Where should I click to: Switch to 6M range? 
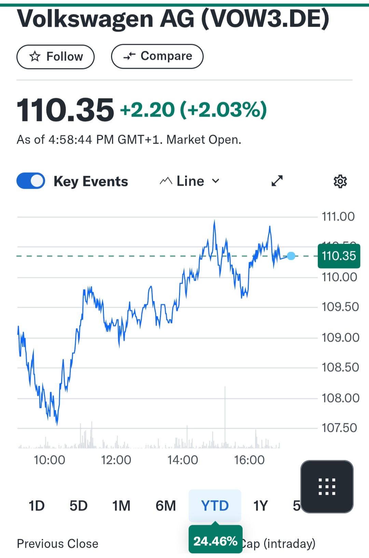point(166,506)
